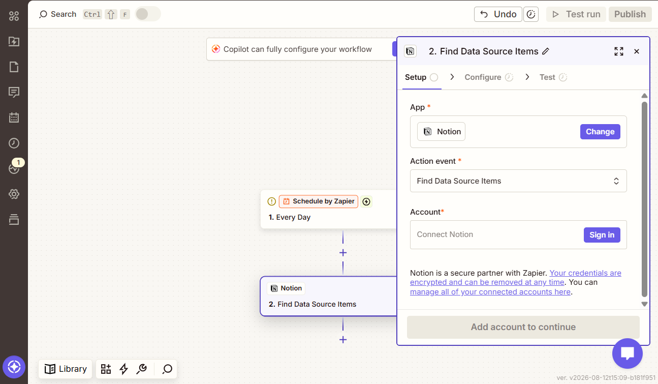Click the Test run button
The image size is (658, 384).
[x=576, y=14]
